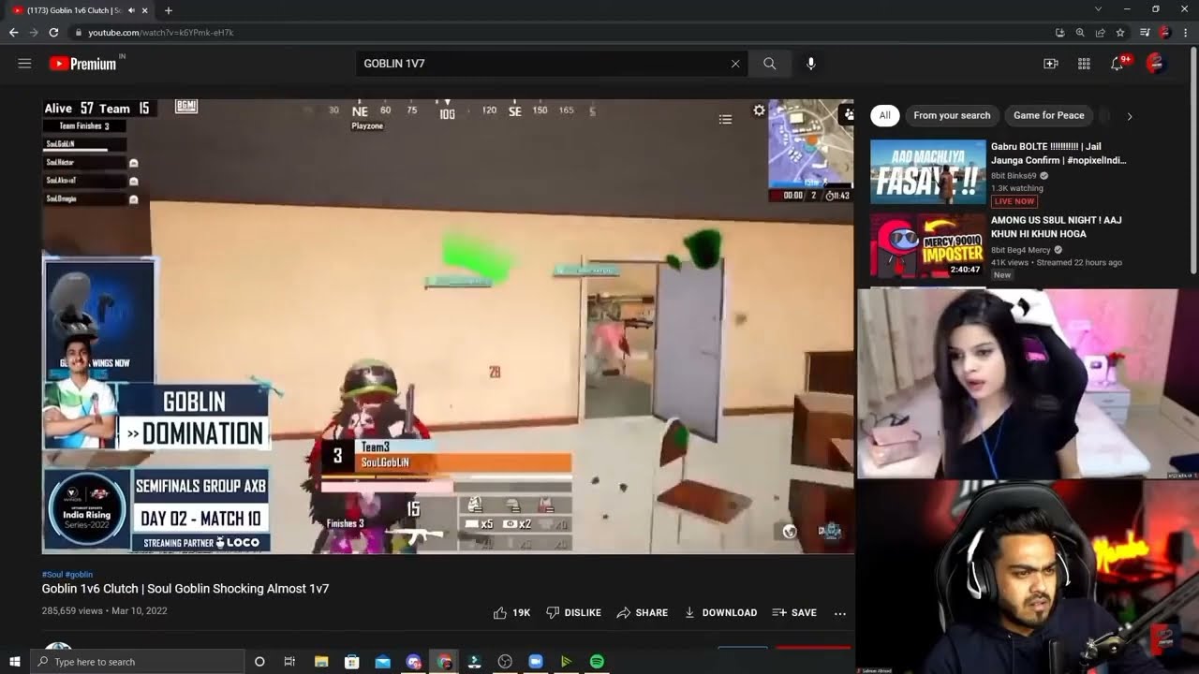Image resolution: width=1199 pixels, height=674 pixels.
Task: Click the install app icon in address bar
Action: tap(1059, 33)
